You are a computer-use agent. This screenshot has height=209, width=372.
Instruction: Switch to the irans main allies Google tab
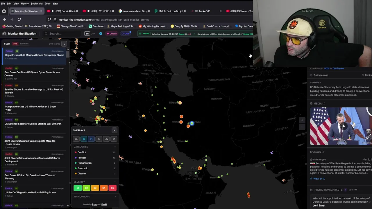(135, 11)
